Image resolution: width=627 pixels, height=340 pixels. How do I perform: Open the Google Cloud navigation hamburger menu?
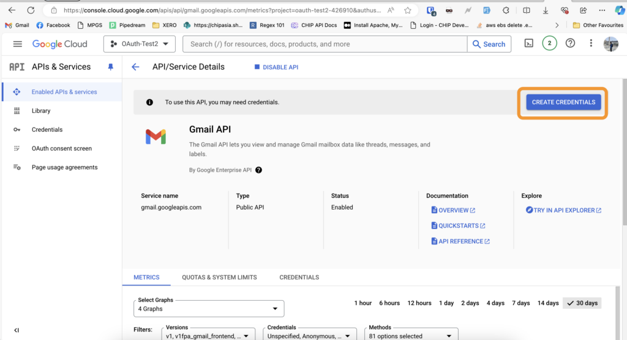[x=17, y=44]
